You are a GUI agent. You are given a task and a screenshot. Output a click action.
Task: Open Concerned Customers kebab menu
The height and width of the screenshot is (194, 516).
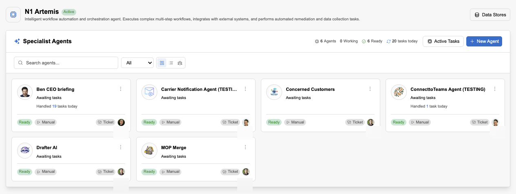[370, 89]
